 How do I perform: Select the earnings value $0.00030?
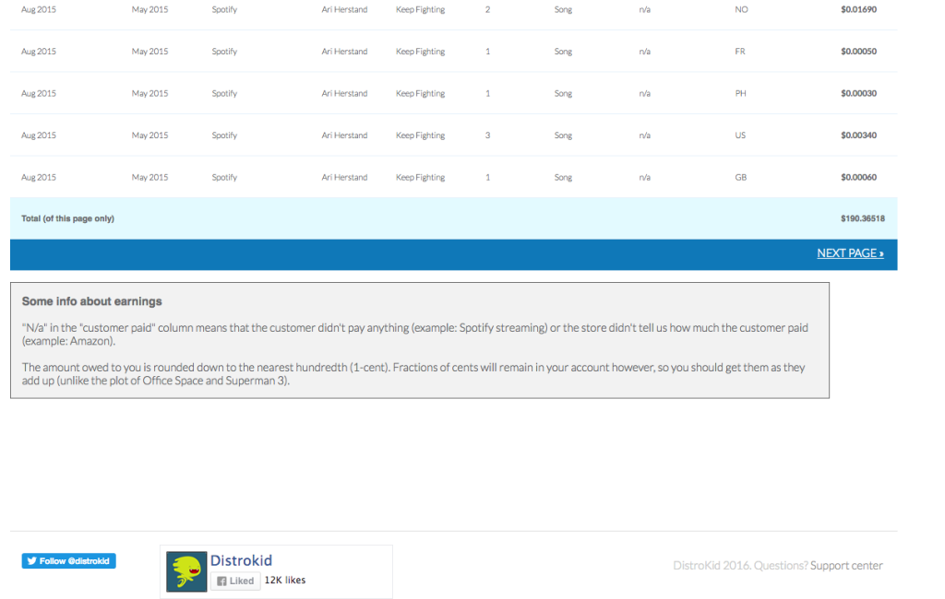859,93
